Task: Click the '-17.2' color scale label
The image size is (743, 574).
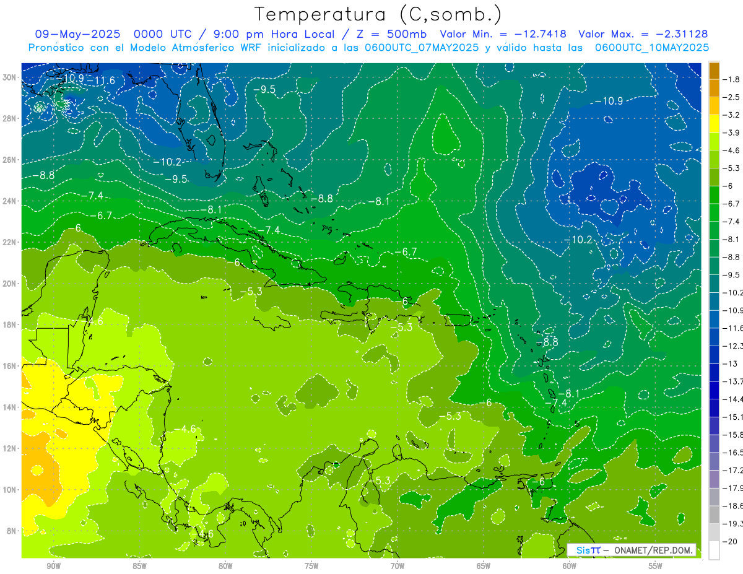Action: coord(733,470)
